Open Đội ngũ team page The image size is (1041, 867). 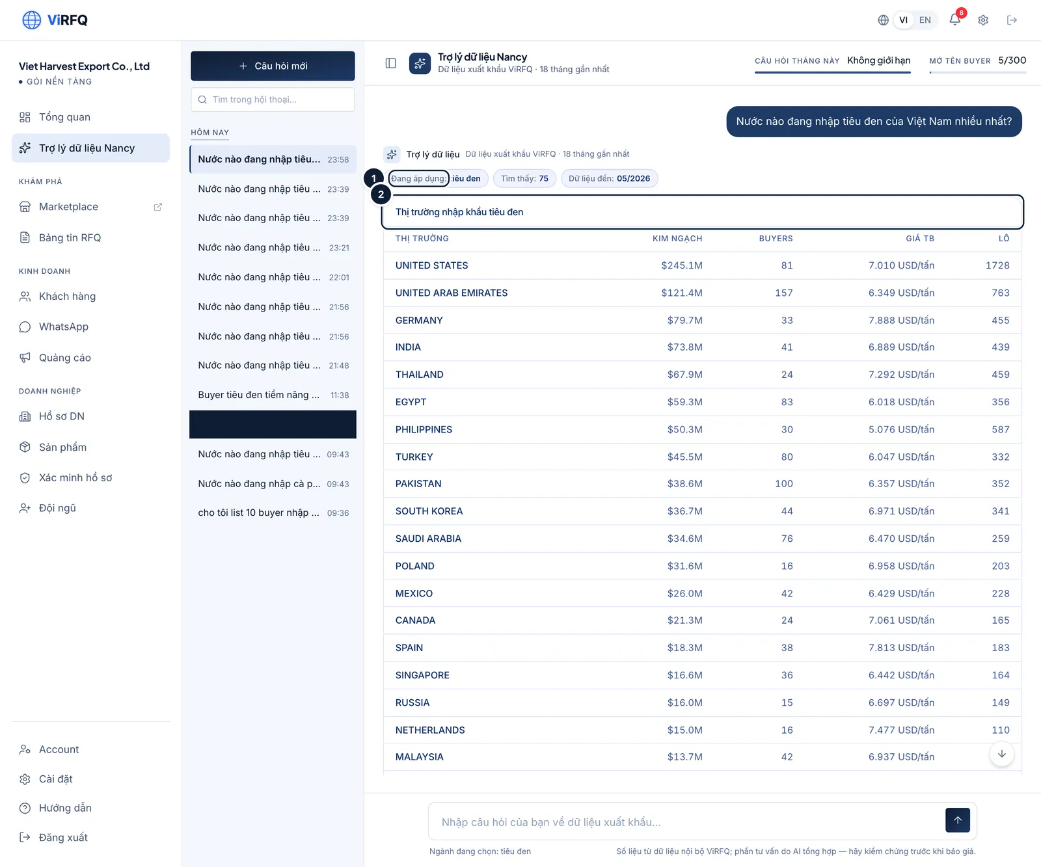pyautogui.click(x=90, y=508)
